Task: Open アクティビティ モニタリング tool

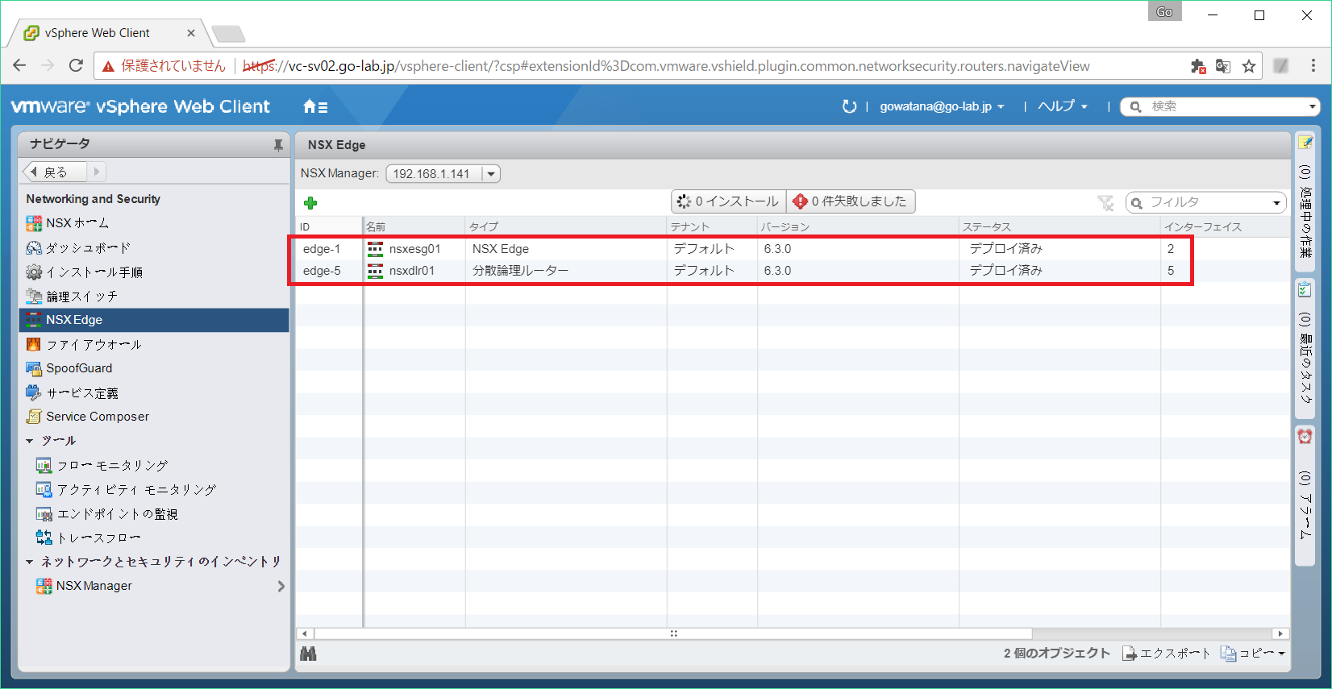Action: click(x=126, y=489)
